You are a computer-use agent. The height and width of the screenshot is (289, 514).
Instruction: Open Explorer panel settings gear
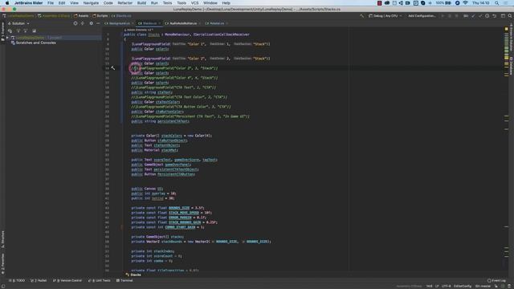pyautogui.click(x=91, y=23)
